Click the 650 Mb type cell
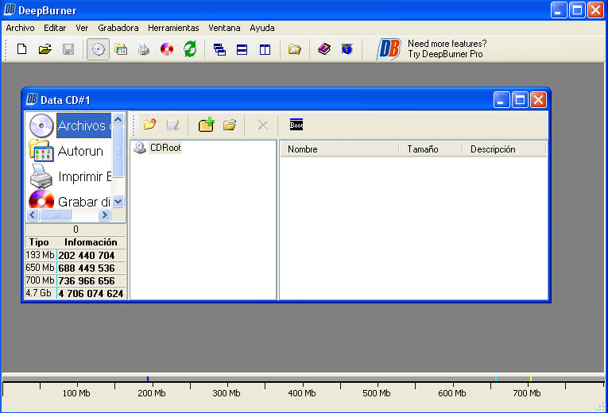Viewport: 608px width, 413px height. (x=41, y=268)
